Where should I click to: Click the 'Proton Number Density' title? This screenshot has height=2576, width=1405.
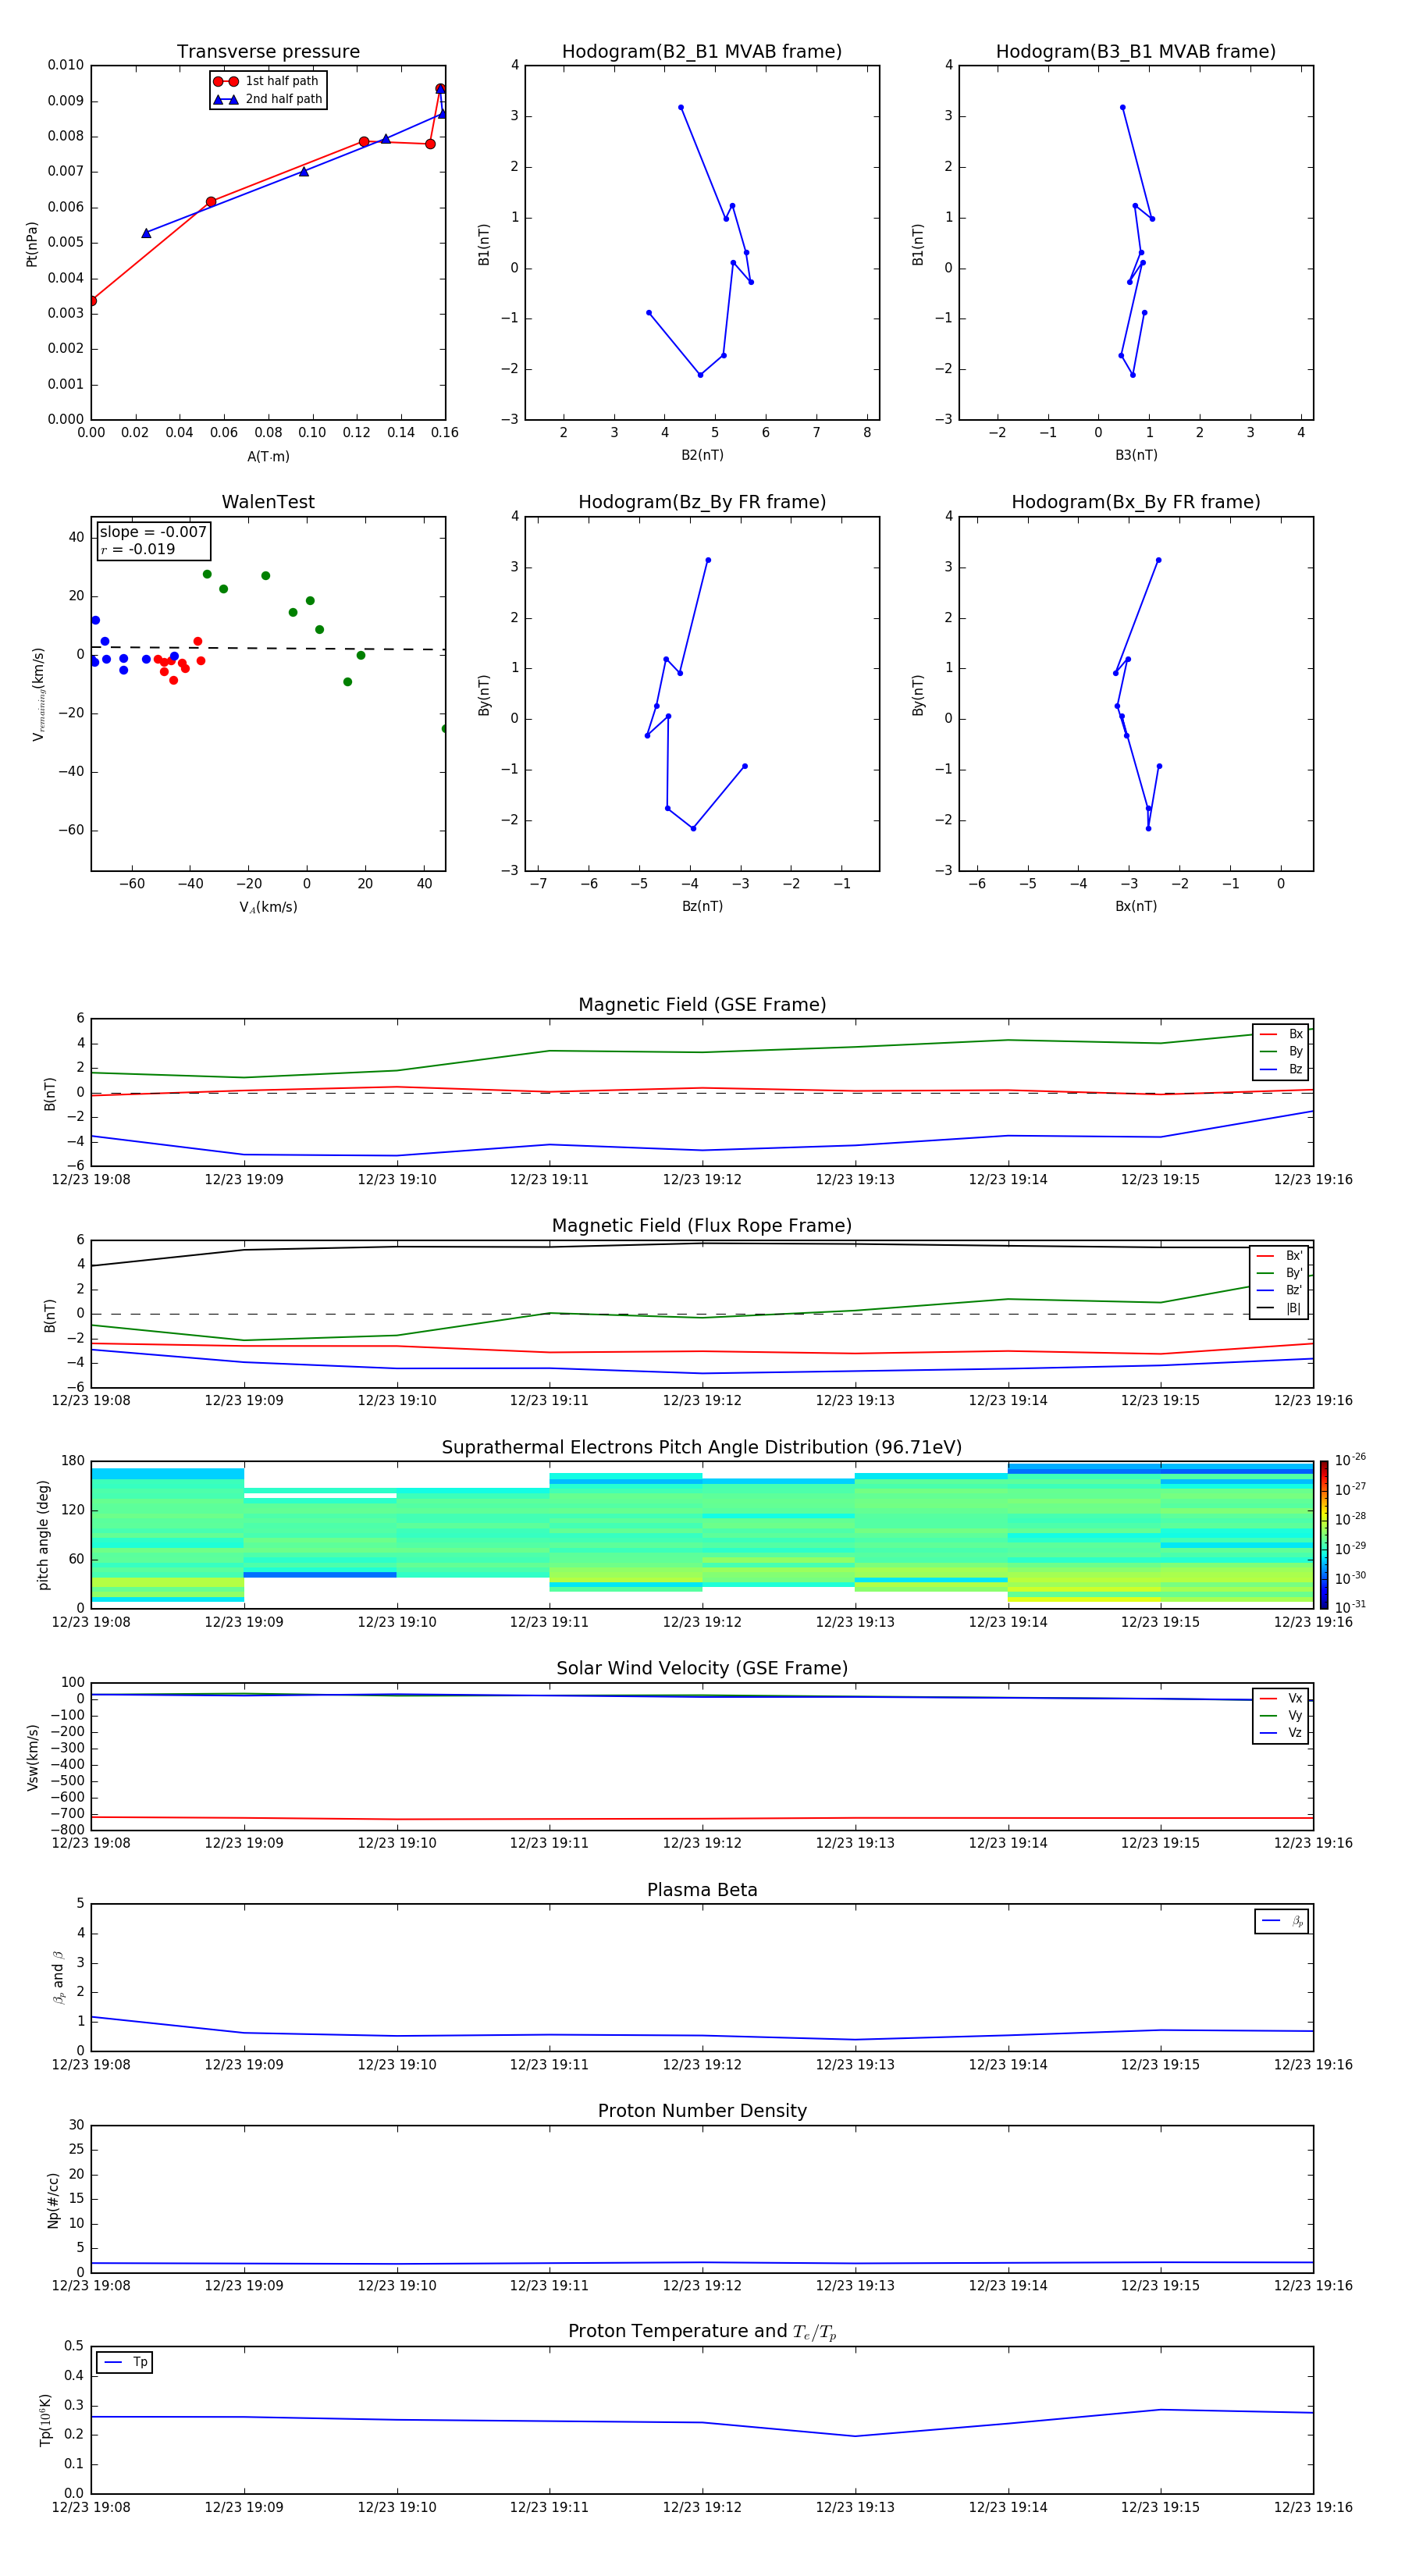702,2111
